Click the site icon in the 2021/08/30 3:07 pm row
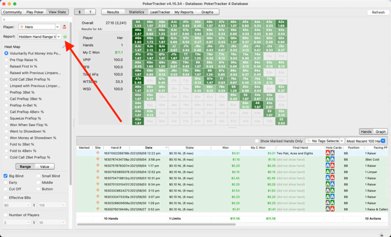 click(98, 196)
